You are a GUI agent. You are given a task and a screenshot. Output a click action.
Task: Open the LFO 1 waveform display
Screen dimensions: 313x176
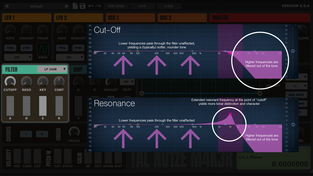pyautogui.click(x=43, y=48)
